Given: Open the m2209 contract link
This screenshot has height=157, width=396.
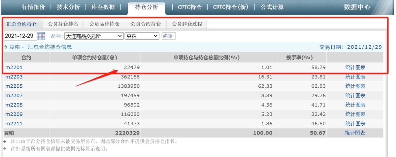Looking at the screenshot, I should 14,114.
